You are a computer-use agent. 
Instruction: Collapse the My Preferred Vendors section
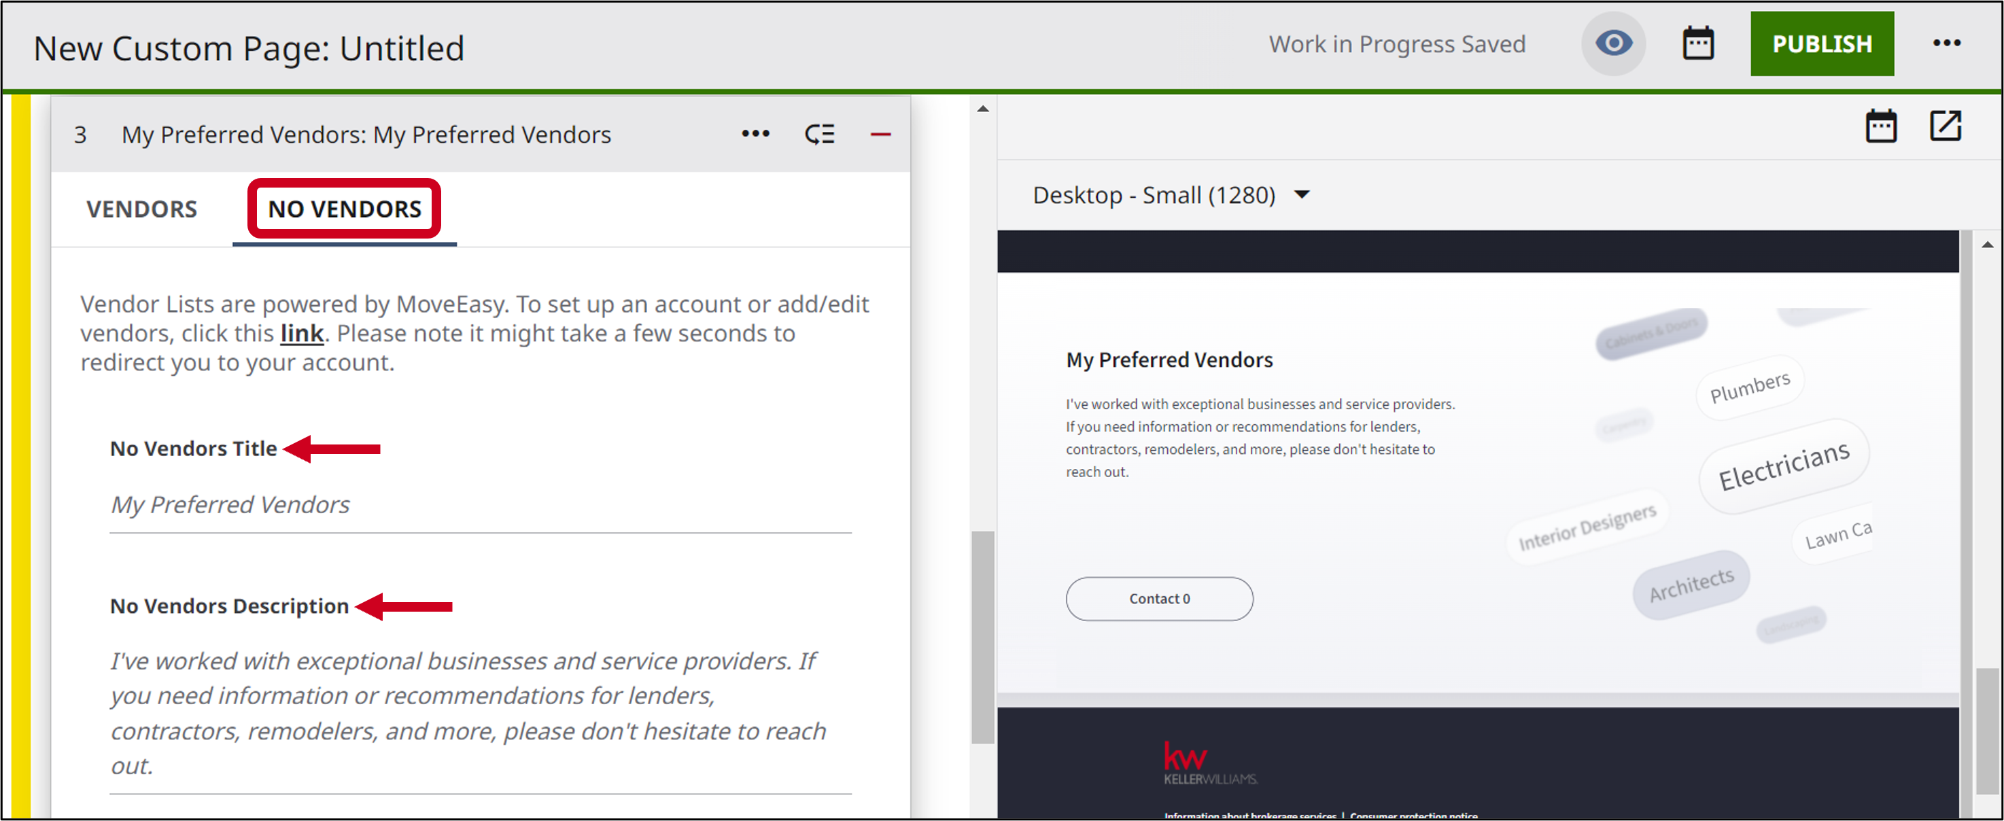[880, 135]
